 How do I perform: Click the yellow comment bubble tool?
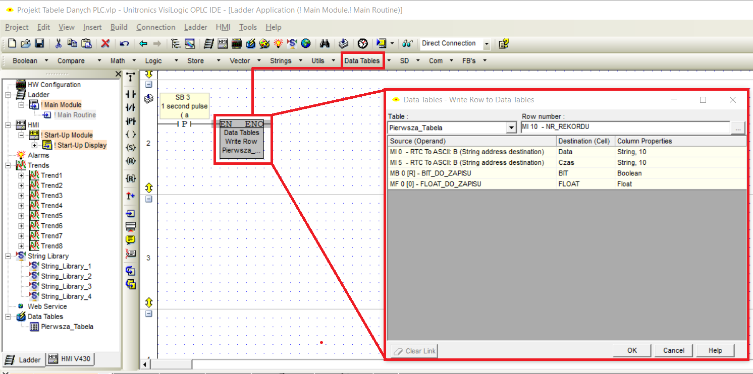pos(131,239)
